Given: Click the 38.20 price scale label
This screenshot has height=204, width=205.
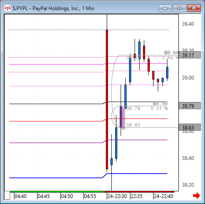Looking at the screenshot, I should pyautogui.click(x=188, y=185).
